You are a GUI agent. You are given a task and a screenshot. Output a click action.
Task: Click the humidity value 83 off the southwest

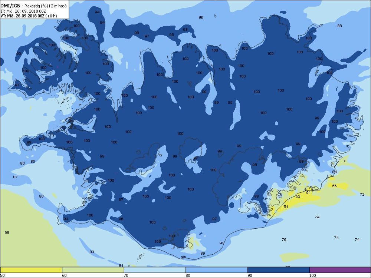(92, 252)
